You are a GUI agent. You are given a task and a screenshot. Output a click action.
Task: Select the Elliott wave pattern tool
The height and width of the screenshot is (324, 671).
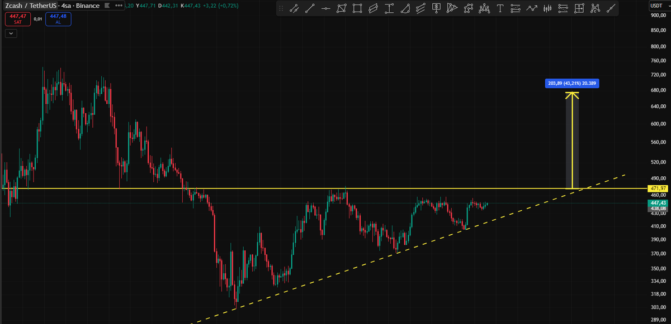pos(595,8)
